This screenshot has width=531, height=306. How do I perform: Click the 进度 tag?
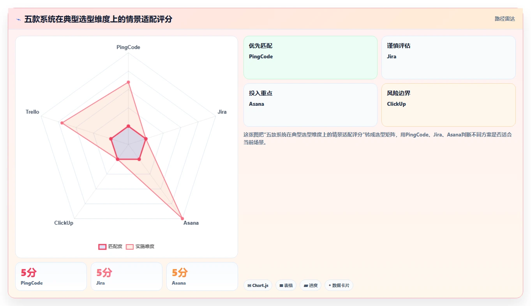(310, 285)
